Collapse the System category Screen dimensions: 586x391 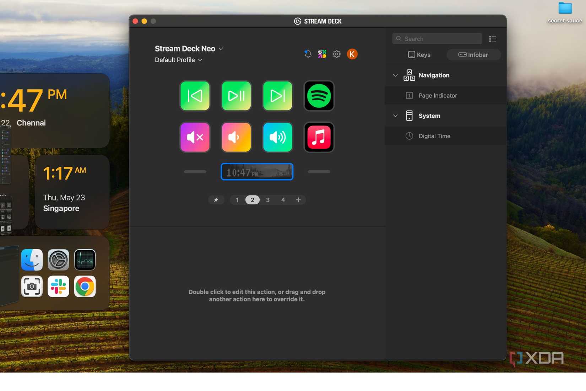point(395,116)
